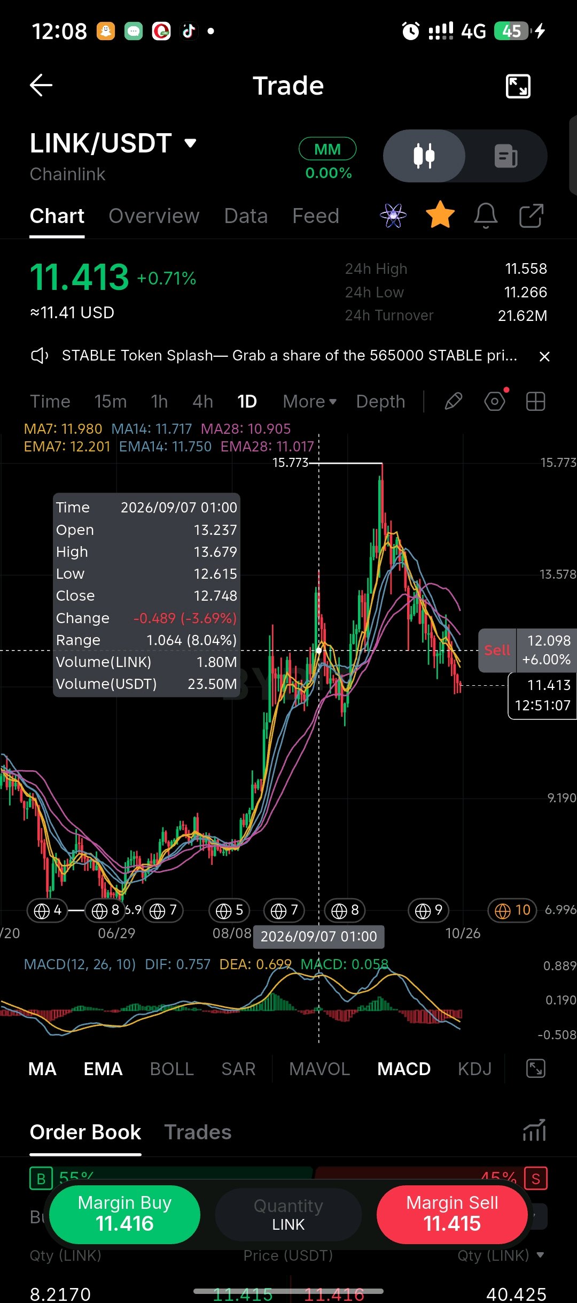
Task: Open the Depth chart view
Action: click(x=381, y=402)
